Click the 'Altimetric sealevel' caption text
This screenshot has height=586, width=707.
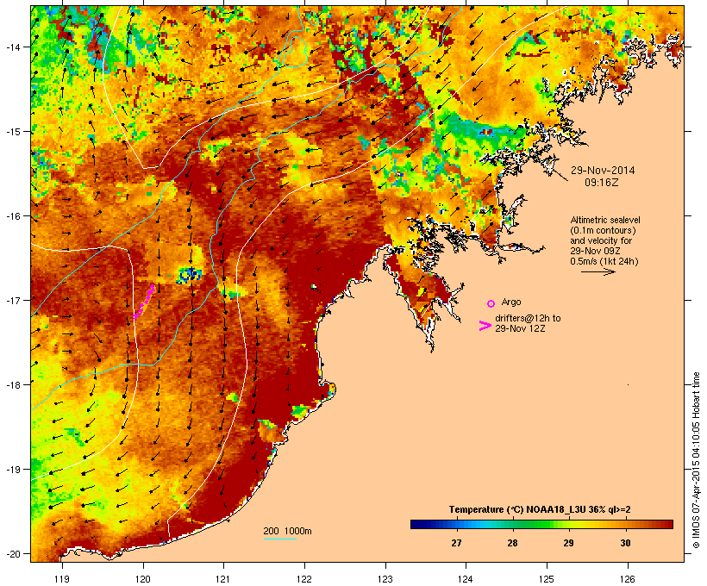[x=605, y=220]
